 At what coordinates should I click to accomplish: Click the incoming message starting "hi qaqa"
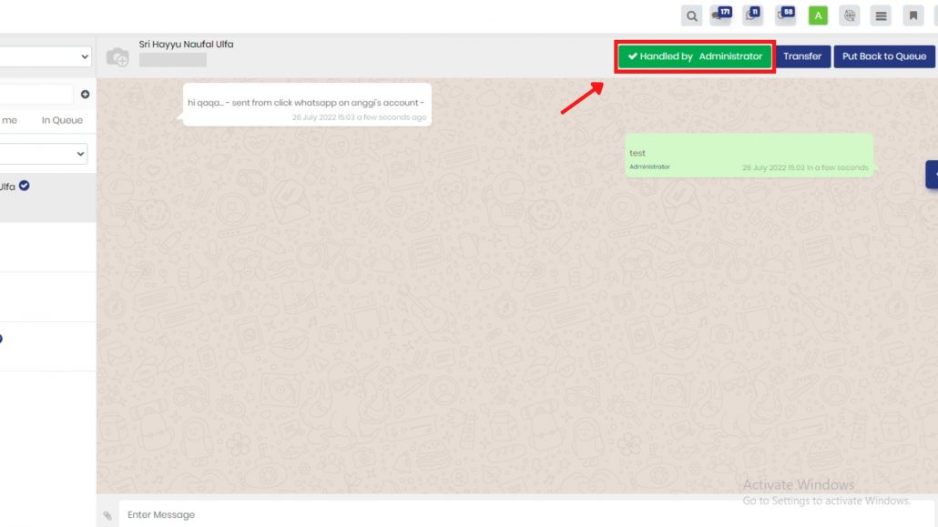click(x=307, y=105)
